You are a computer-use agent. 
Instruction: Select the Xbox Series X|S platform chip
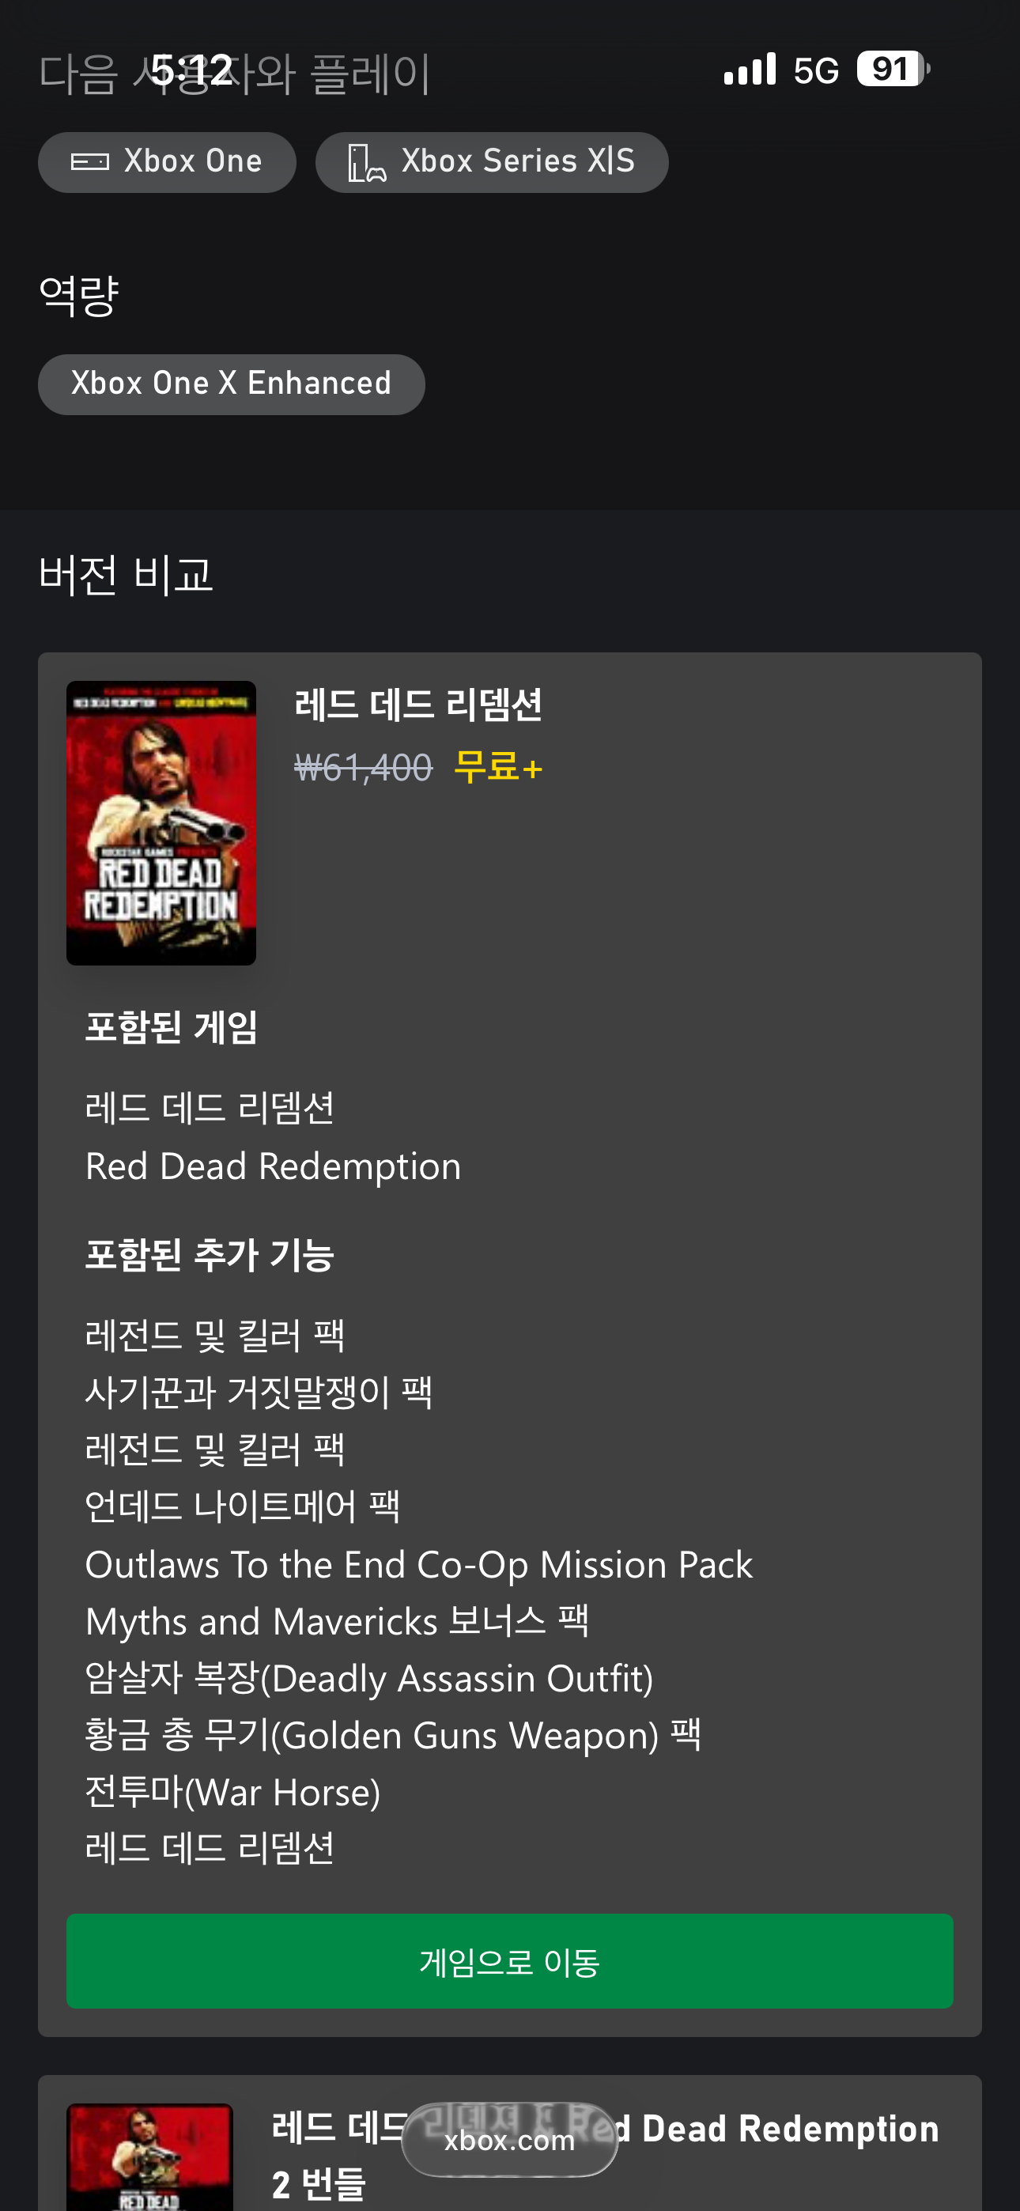[492, 162]
